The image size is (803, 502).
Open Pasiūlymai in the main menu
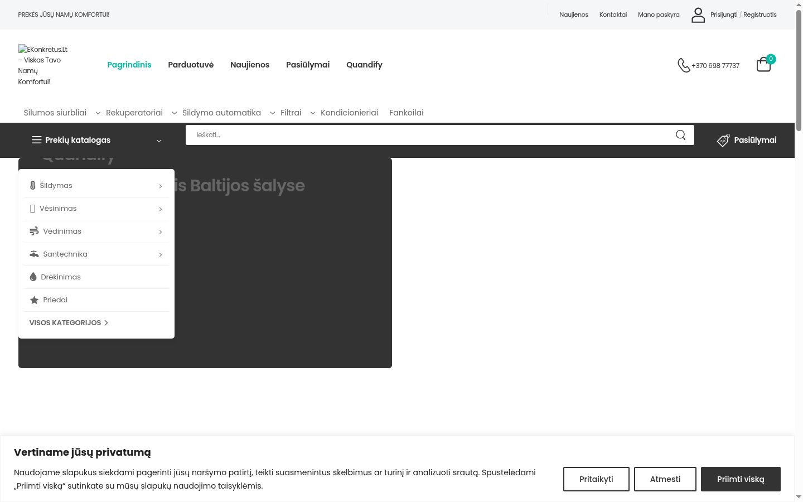308,65
